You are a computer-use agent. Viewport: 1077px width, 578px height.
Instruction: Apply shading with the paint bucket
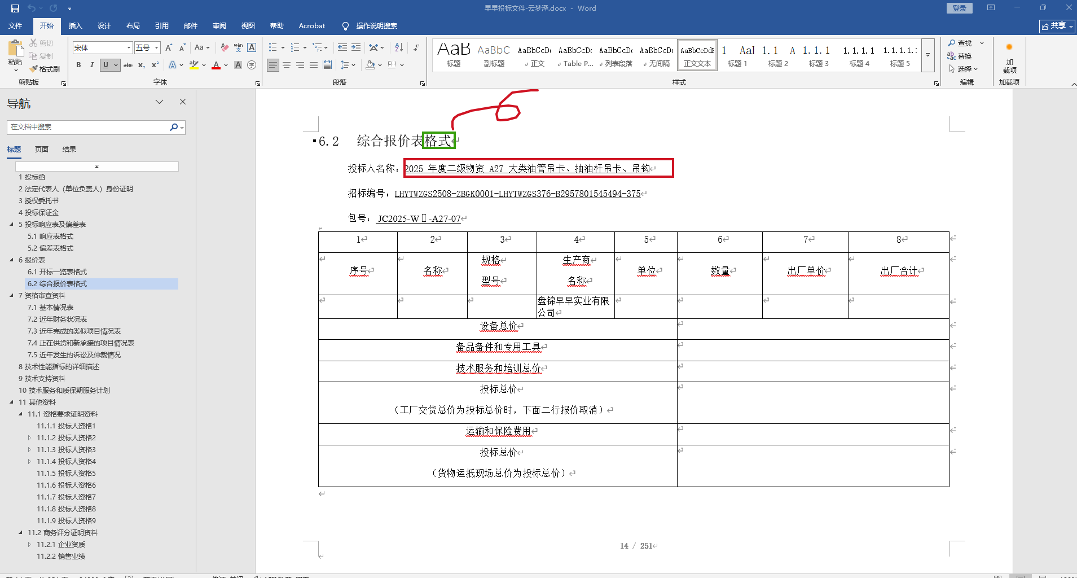(x=370, y=65)
